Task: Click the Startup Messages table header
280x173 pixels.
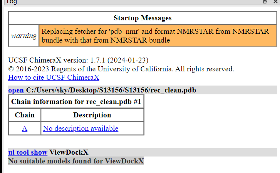Action: (143, 18)
